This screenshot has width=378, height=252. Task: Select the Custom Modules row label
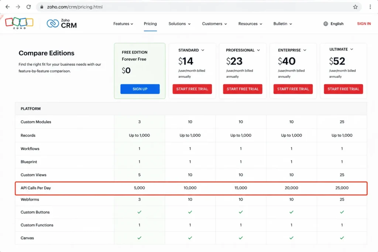(x=36, y=122)
